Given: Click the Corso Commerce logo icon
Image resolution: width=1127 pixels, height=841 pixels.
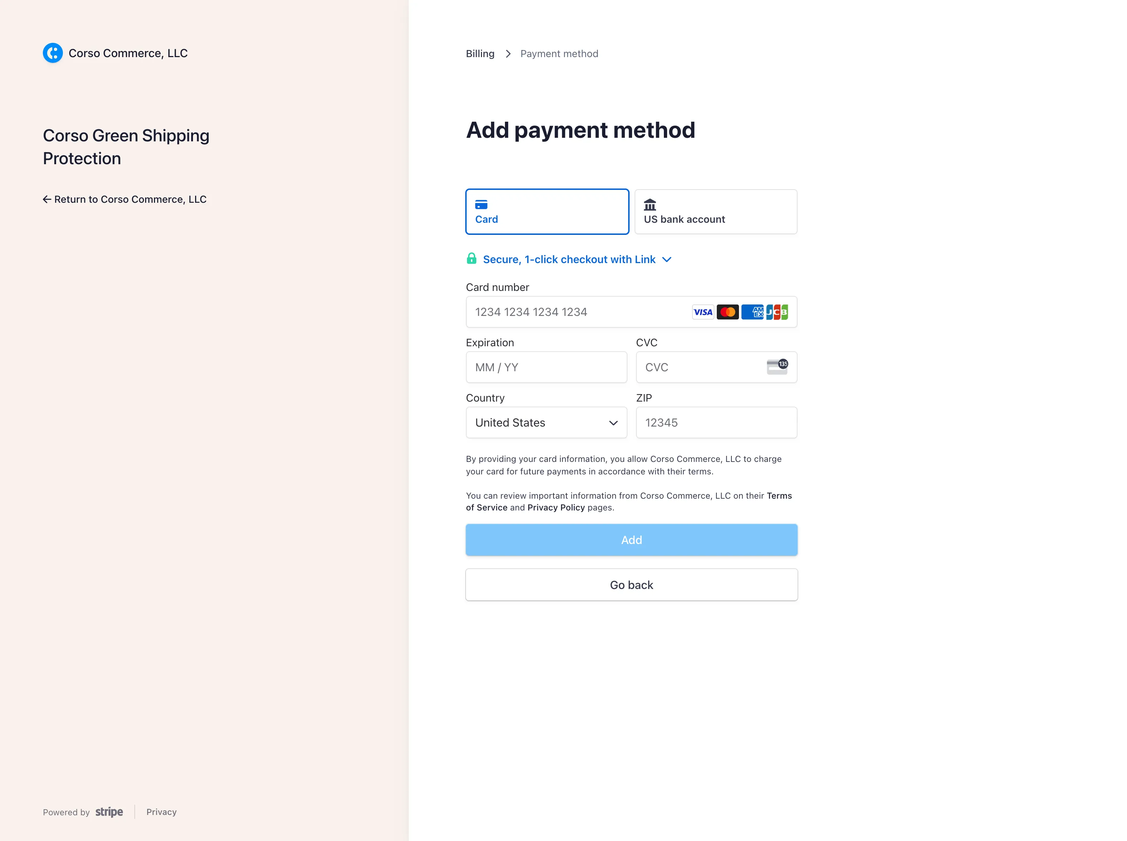Looking at the screenshot, I should point(52,53).
